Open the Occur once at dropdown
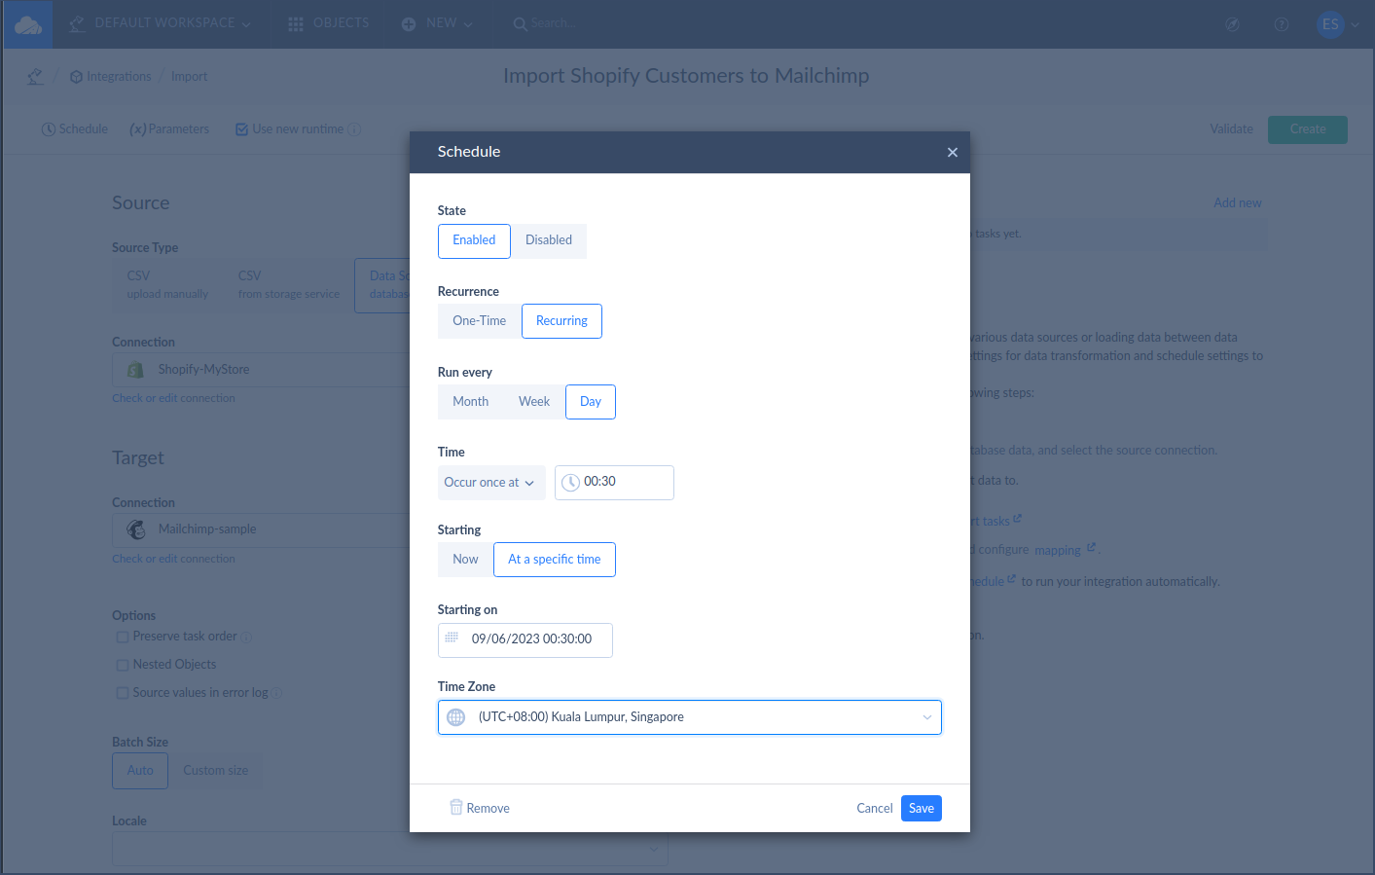Screen dimensions: 1375x875 click(491, 483)
